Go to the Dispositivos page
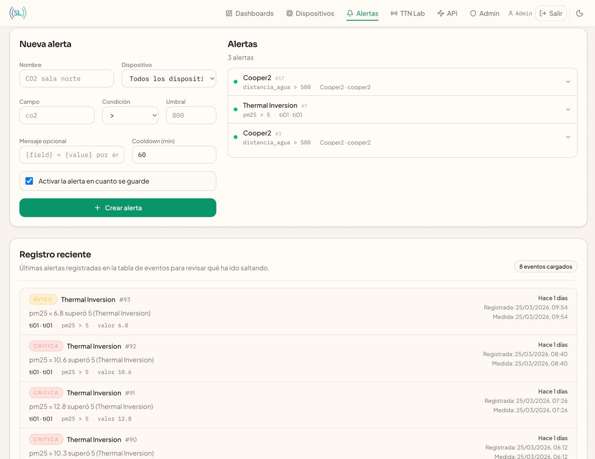This screenshot has height=459, width=595. [310, 13]
